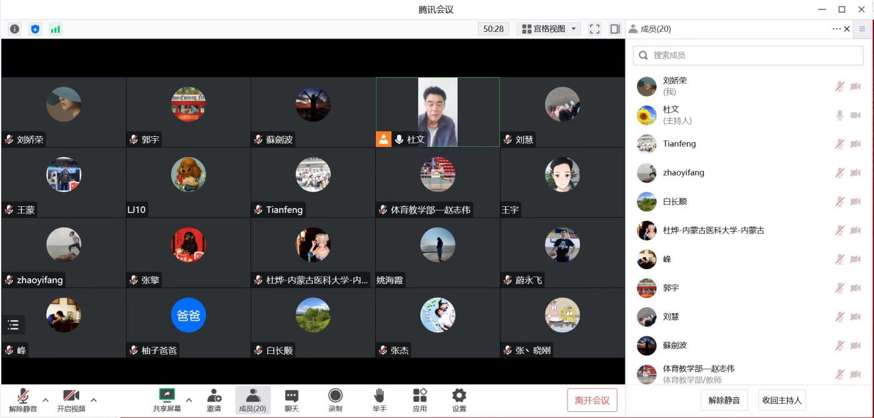Open the Apps (应用) icon
This screenshot has width=874, height=418.
click(x=420, y=399)
